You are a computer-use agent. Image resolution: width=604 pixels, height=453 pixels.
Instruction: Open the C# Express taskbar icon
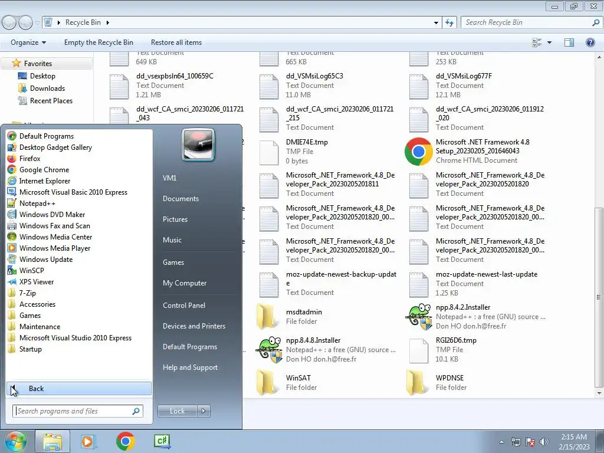(162, 441)
